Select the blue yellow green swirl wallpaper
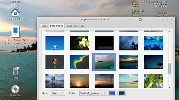 coord(79,62)
